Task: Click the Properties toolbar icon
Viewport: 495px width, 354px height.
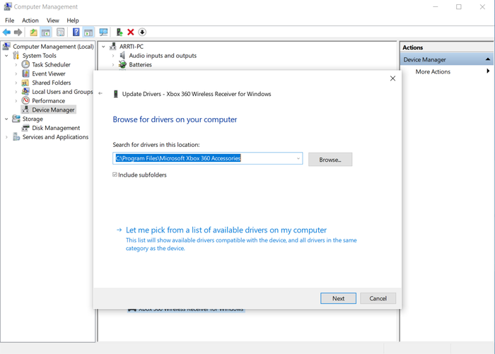Action: (60, 33)
